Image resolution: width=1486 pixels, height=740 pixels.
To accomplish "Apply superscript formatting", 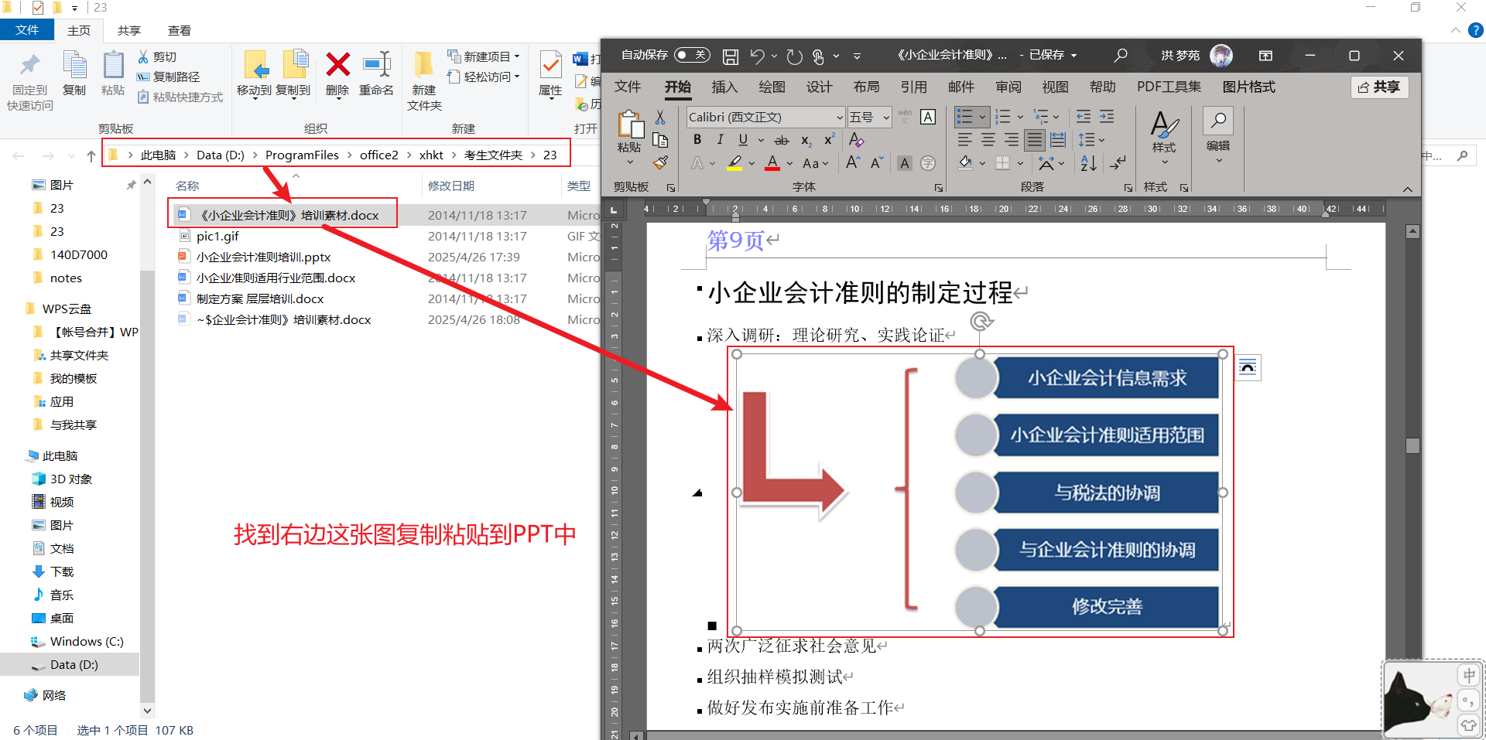I will coord(829,139).
